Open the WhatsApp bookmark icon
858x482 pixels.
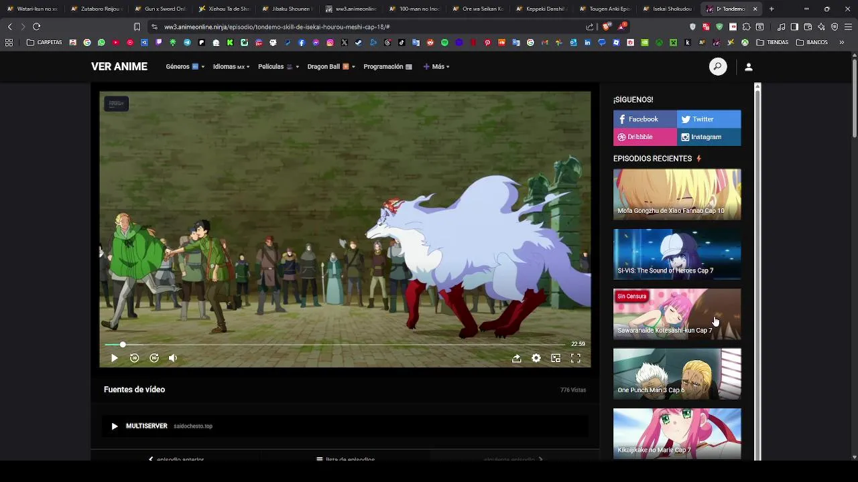click(101, 42)
